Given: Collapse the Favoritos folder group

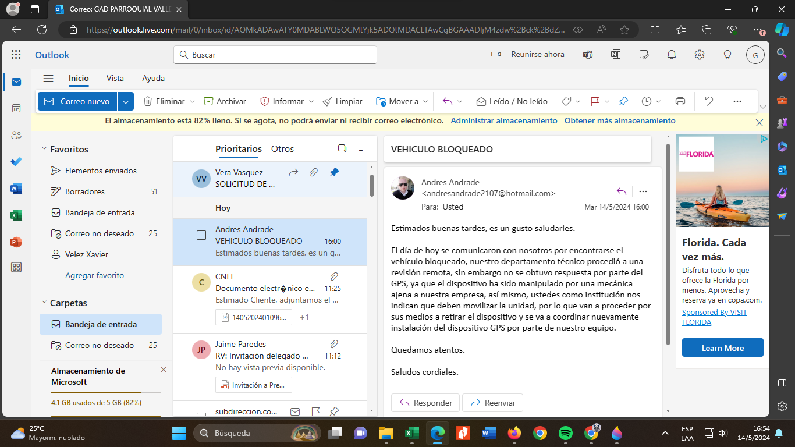Looking at the screenshot, I should coord(44,149).
